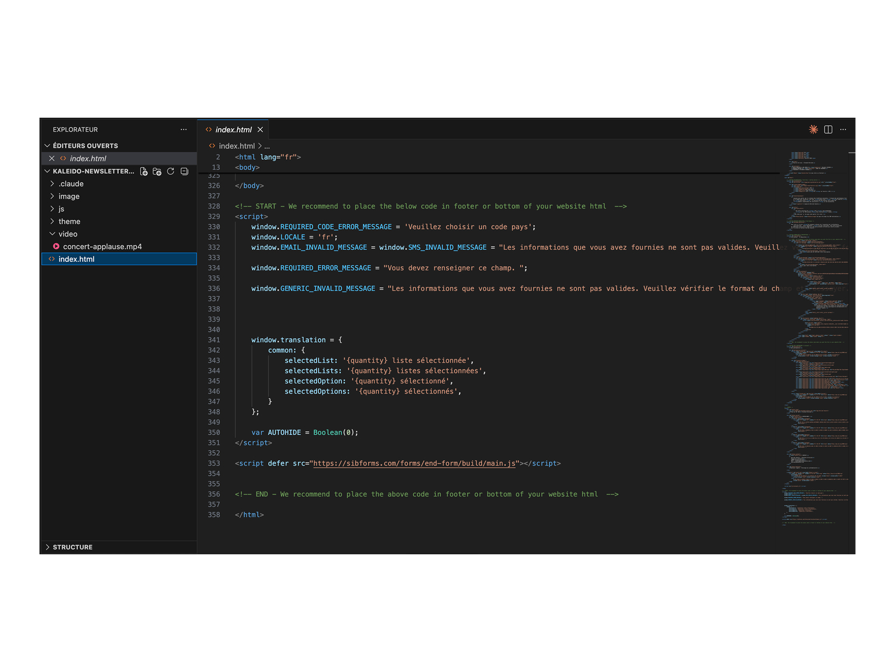This screenshot has width=896, height=672.
Task: Switch to the index.html editor tab
Action: [233, 130]
